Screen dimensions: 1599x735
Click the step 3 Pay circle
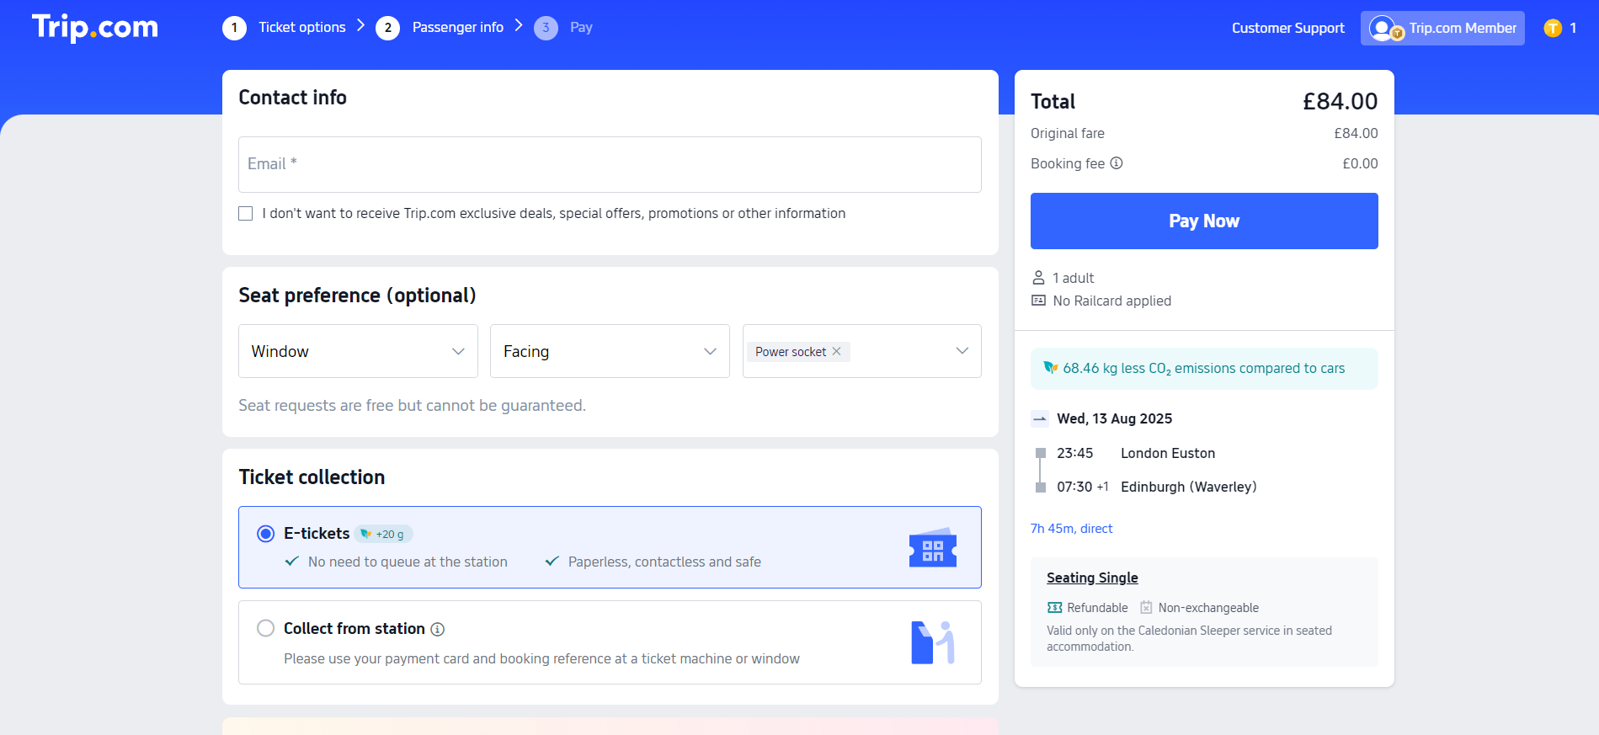[x=546, y=28]
